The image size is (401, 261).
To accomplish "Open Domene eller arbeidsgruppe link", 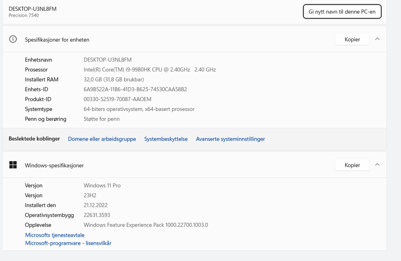I will (102, 139).
